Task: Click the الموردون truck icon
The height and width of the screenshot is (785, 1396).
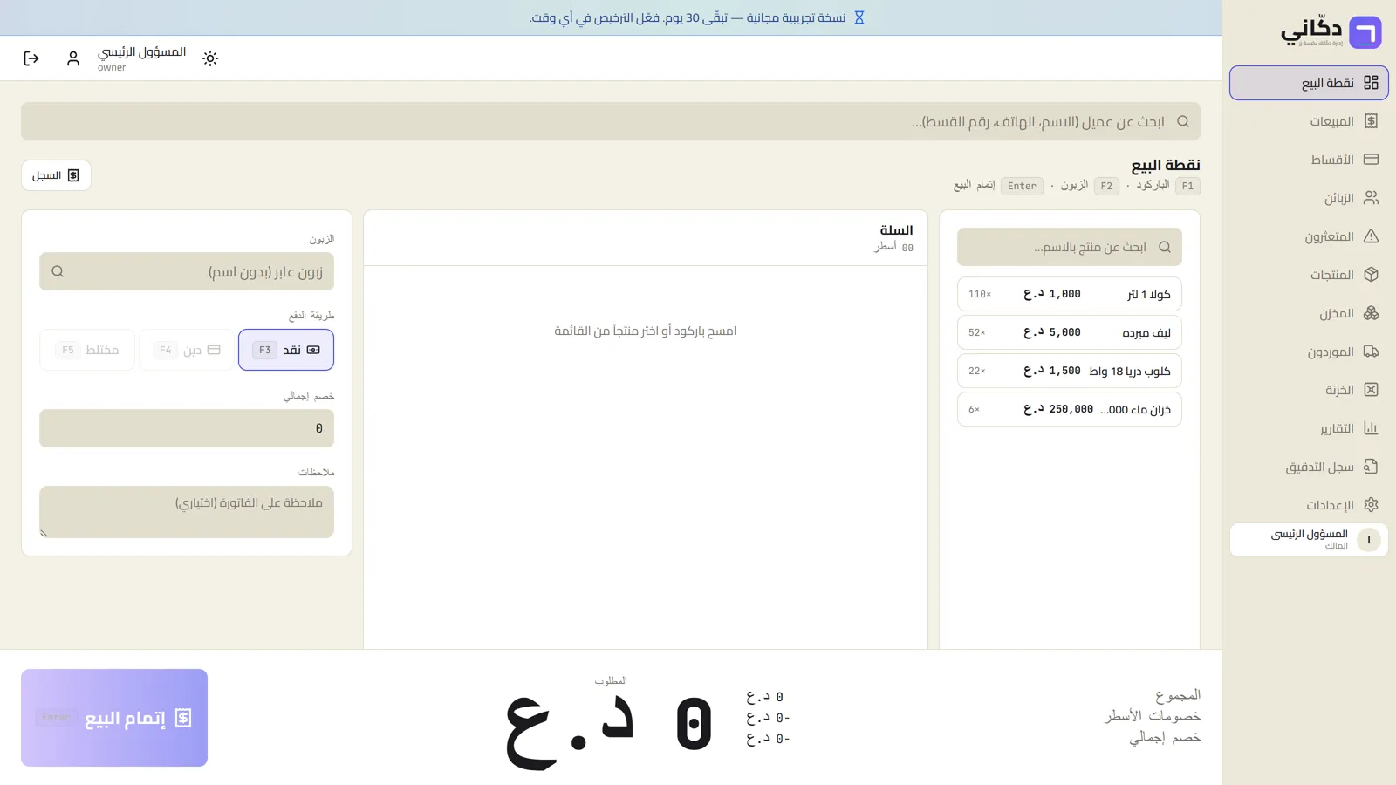Action: [x=1372, y=352]
